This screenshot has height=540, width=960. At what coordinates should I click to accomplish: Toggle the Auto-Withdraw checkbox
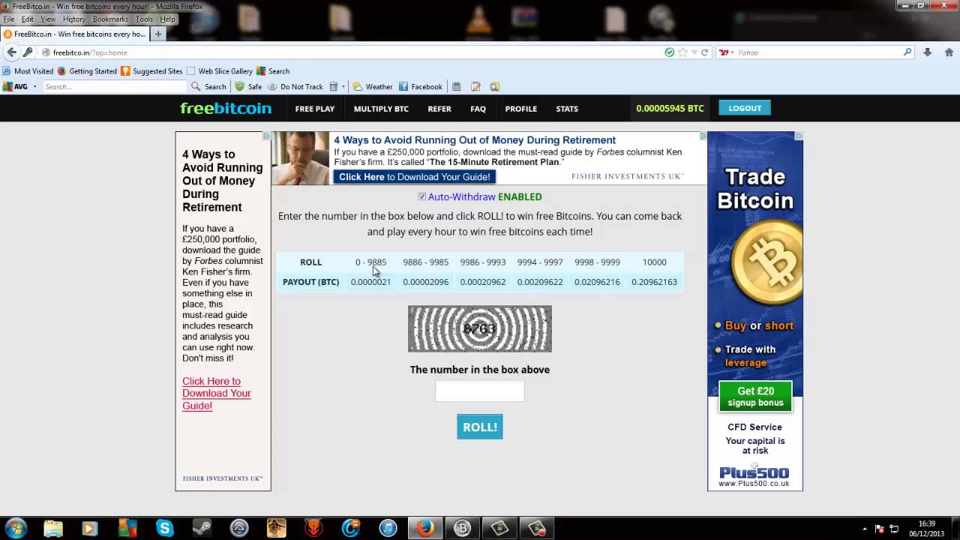click(422, 196)
